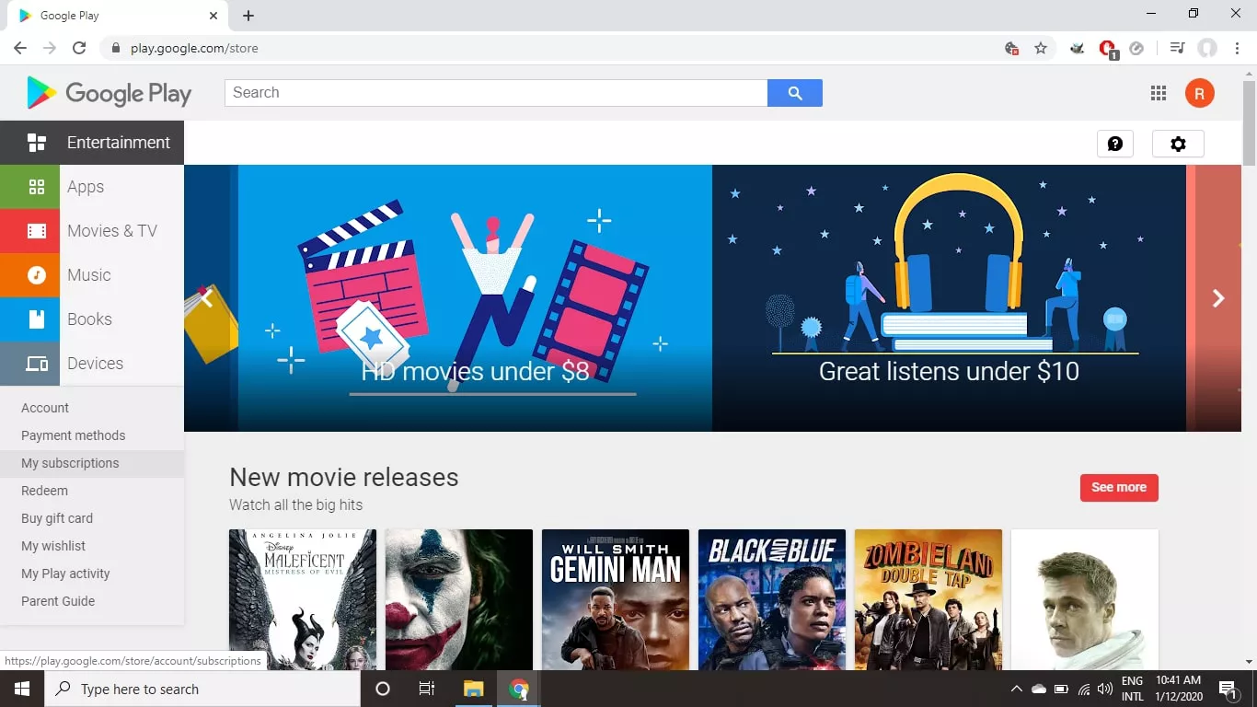Open File Explorer from the taskbar
The width and height of the screenshot is (1257, 707).
(x=473, y=689)
